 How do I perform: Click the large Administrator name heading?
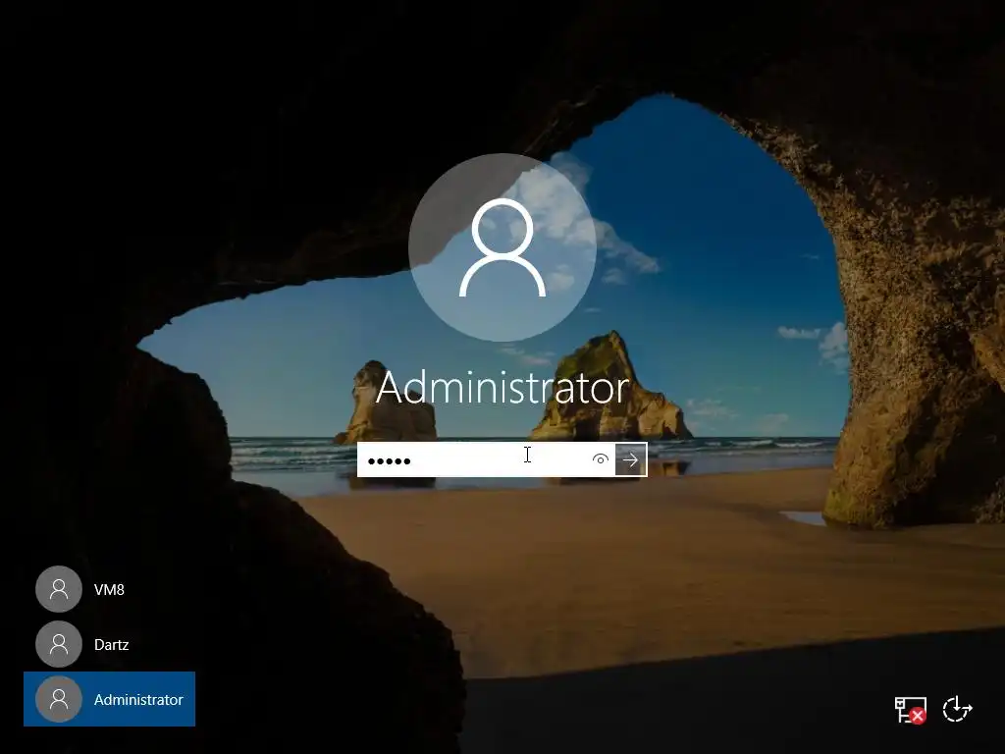point(502,387)
